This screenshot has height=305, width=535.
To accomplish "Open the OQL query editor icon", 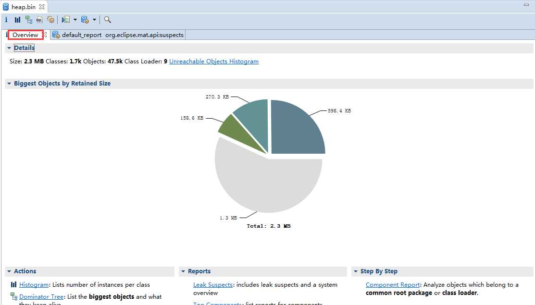I will pyautogui.click(x=39, y=20).
